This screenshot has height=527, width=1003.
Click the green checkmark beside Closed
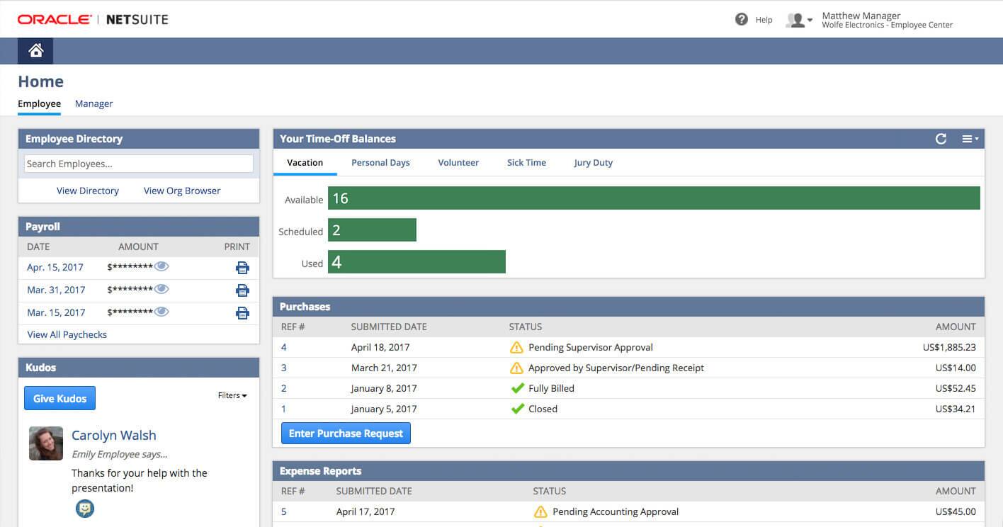tap(517, 409)
